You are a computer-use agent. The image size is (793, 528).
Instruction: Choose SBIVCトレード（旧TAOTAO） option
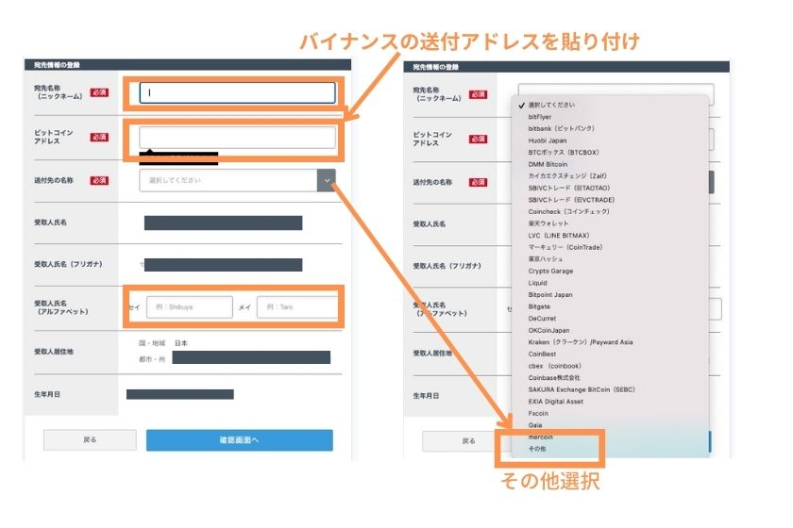[x=569, y=188]
